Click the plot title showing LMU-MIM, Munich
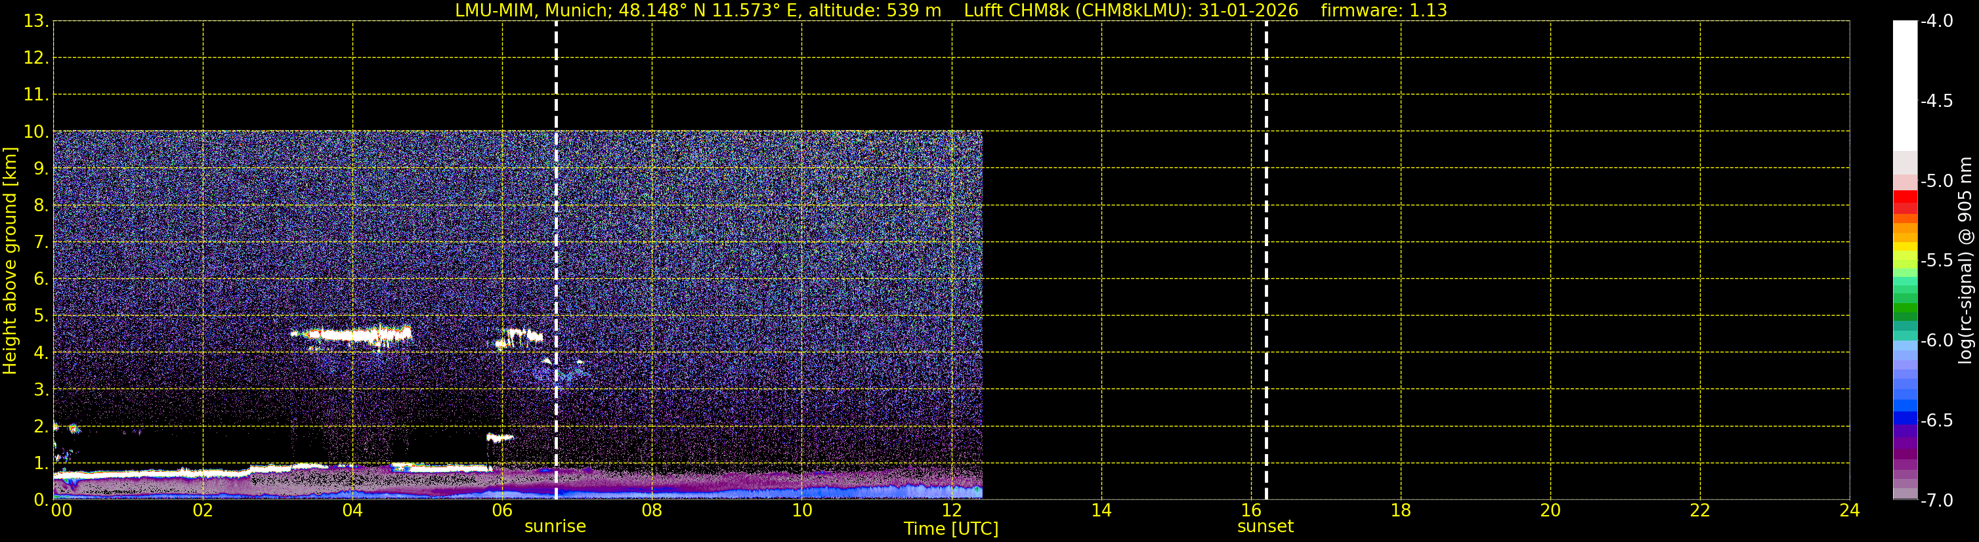This screenshot has height=542, width=1979. coord(698,10)
